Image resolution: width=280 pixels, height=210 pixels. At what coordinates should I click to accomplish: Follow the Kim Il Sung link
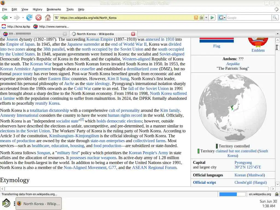pos(118,79)
